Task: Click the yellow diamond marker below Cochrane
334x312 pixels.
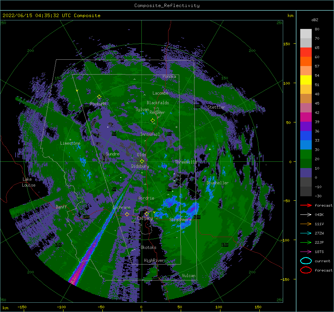Action: pyautogui.click(x=127, y=214)
